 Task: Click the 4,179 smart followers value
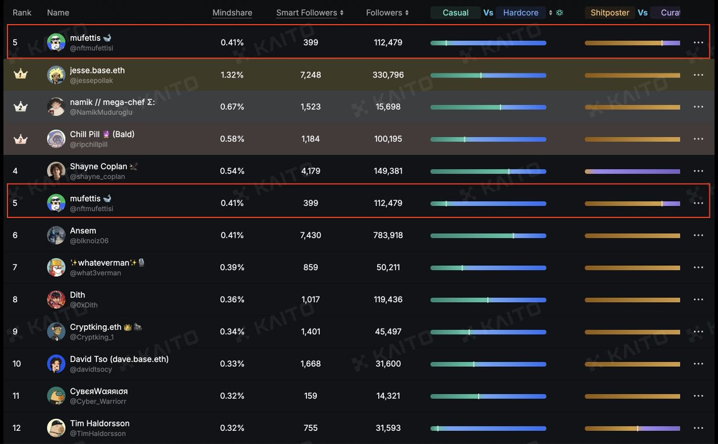311,171
